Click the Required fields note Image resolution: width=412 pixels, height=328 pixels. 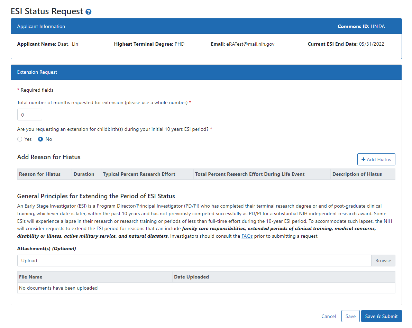tap(35, 90)
